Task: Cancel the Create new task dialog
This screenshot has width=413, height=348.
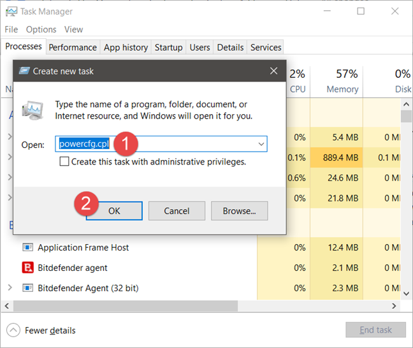Action: pyautogui.click(x=177, y=211)
